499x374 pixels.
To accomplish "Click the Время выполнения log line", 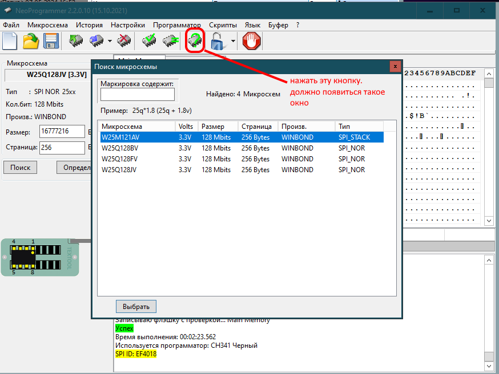I will [x=166, y=337].
